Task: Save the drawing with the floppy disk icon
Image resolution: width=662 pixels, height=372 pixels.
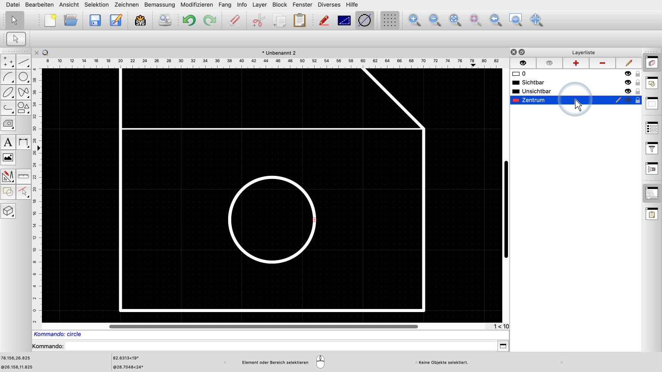Action: 95,20
